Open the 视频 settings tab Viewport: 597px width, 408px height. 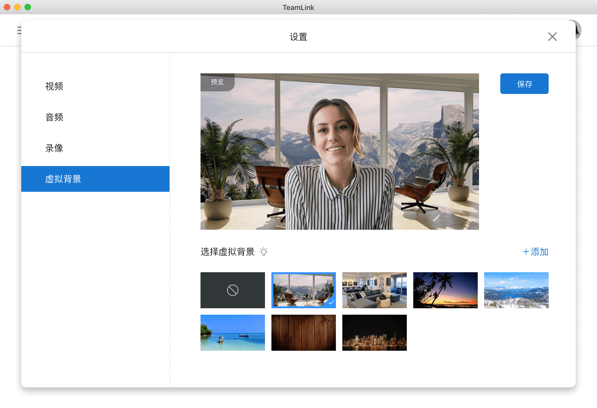click(54, 86)
